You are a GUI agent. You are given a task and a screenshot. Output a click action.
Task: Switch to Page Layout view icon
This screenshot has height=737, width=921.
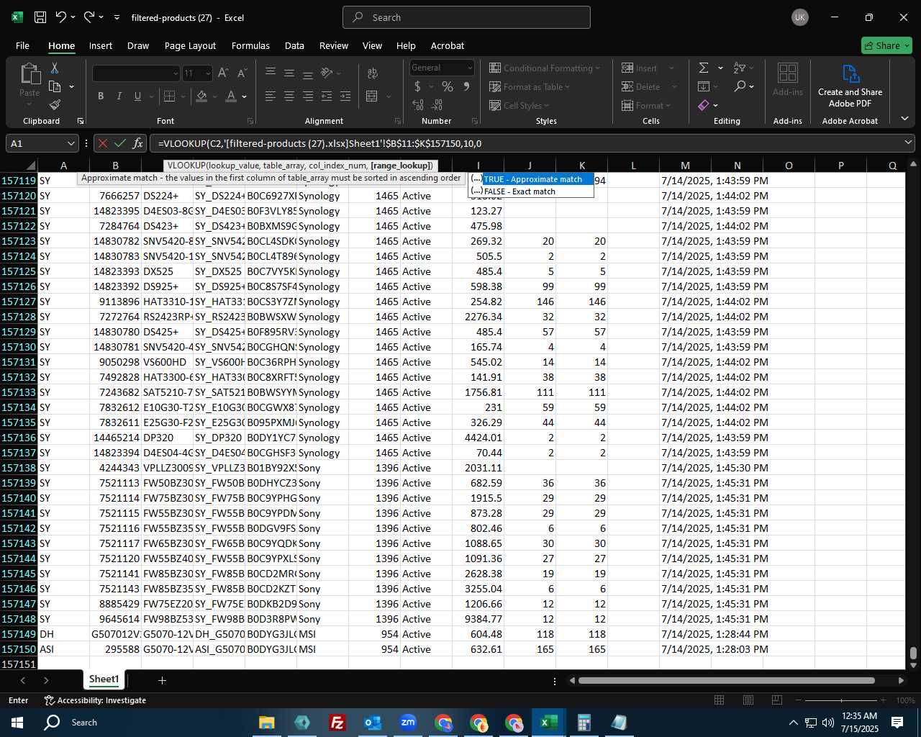(x=748, y=700)
